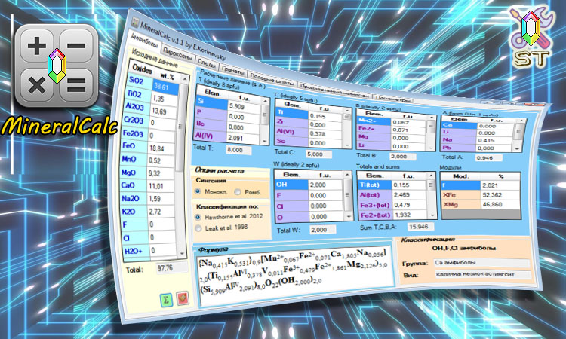Switch to the Пироксены tab
The width and height of the screenshot is (566, 339).
(x=177, y=54)
